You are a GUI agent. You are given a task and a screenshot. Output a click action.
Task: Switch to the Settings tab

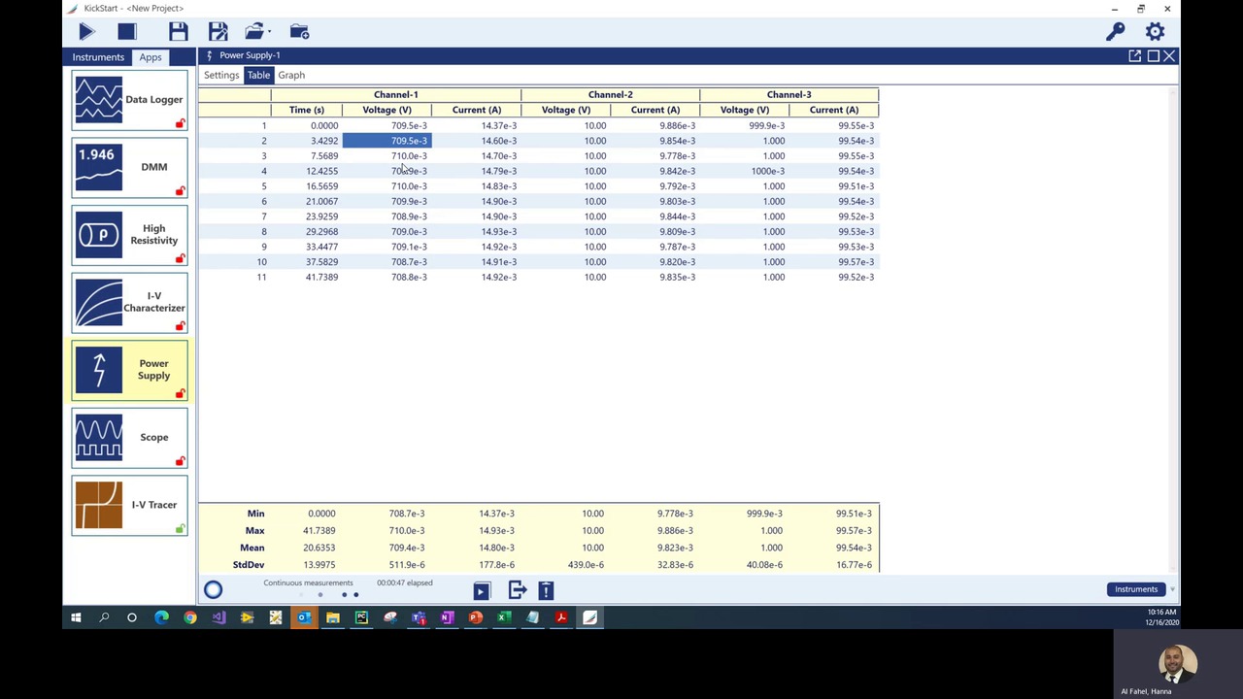click(x=221, y=75)
